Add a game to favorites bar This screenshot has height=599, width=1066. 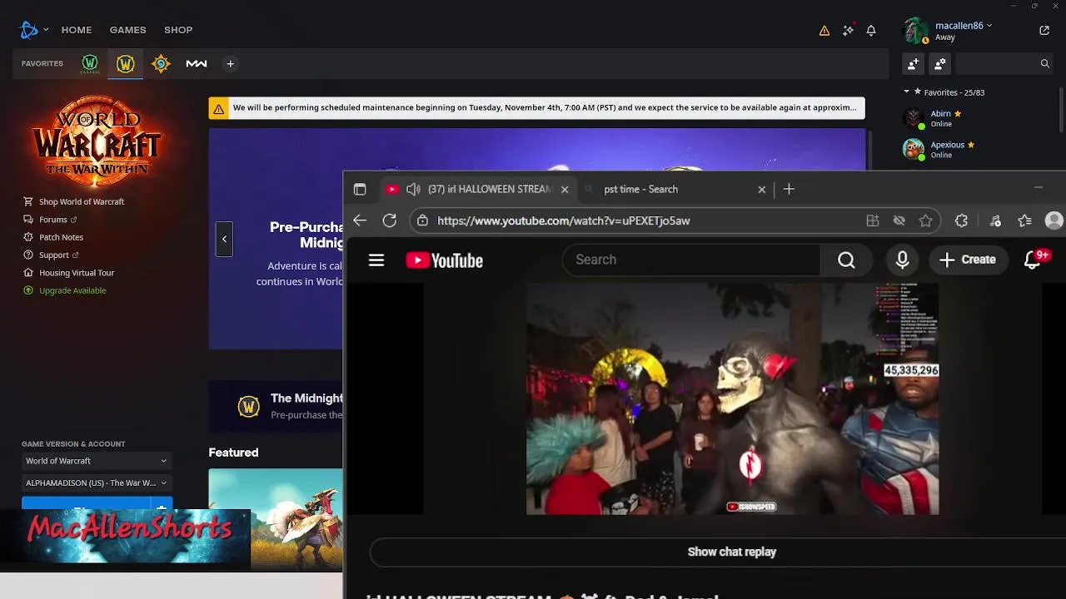[x=231, y=63]
